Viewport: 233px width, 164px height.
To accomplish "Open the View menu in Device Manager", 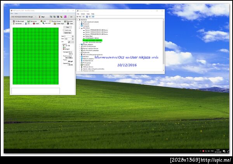I will tap(88, 14).
